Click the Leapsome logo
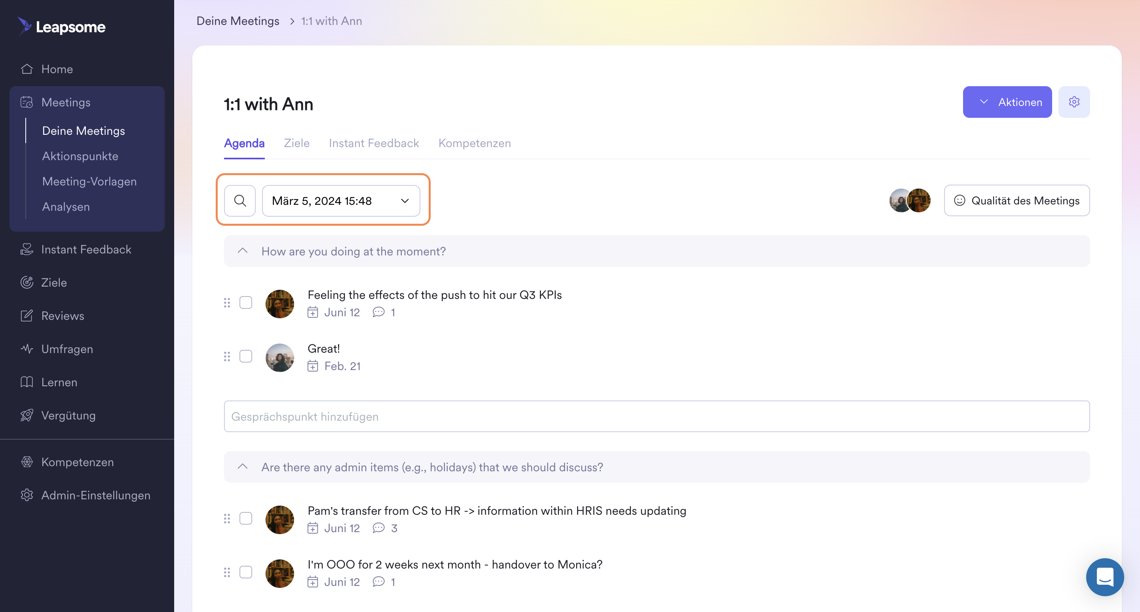Viewport: 1140px width, 612px height. [x=61, y=26]
